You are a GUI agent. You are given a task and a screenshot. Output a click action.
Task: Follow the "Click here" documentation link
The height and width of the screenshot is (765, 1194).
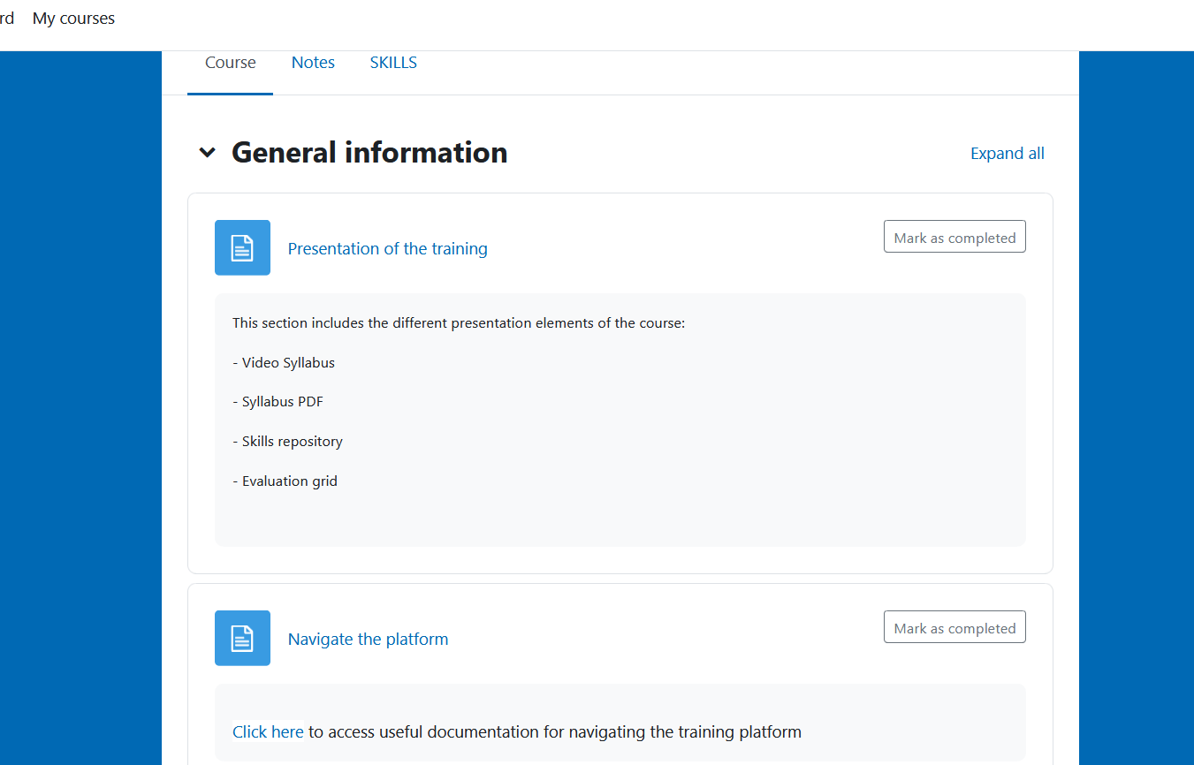pos(268,732)
